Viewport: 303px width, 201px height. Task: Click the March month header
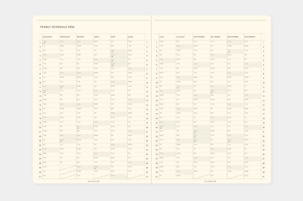81,37
